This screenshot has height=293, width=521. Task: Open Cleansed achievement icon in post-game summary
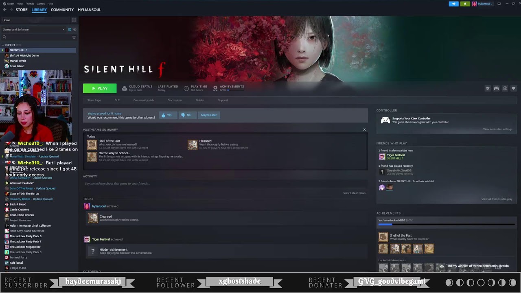click(192, 144)
